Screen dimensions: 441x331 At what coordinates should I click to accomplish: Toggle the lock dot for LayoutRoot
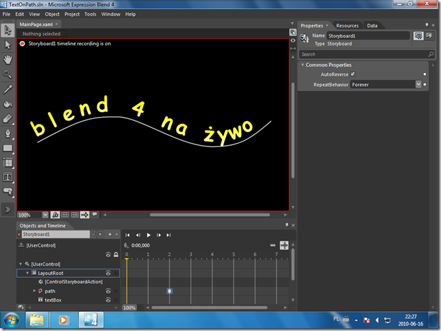tap(116, 273)
